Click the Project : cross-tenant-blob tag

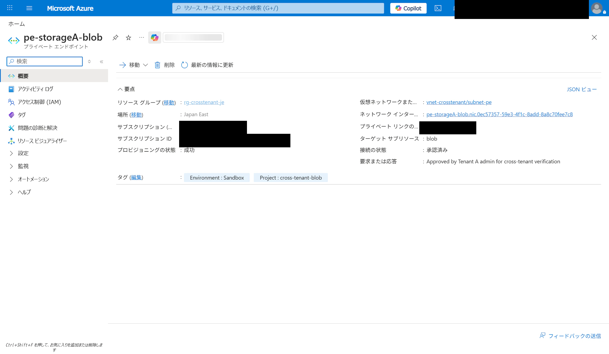[x=291, y=178]
